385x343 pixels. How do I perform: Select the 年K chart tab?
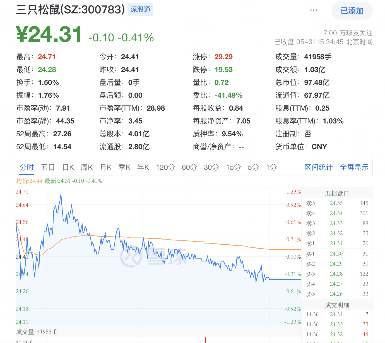(143, 167)
